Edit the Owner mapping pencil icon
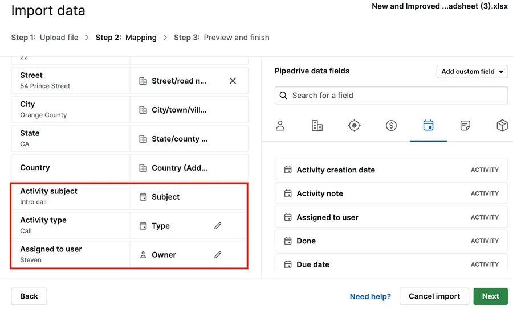This screenshot has width=513, height=310. click(218, 255)
